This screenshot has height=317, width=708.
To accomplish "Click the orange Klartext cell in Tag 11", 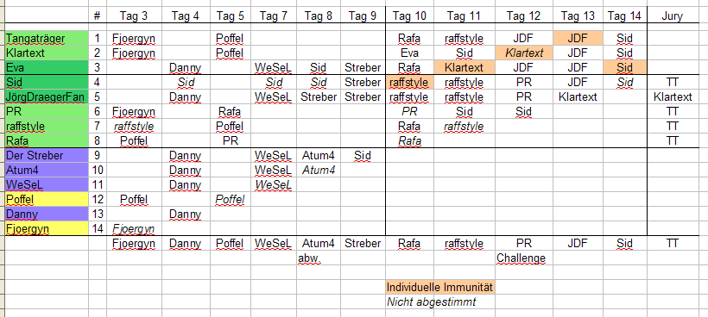I will point(464,67).
